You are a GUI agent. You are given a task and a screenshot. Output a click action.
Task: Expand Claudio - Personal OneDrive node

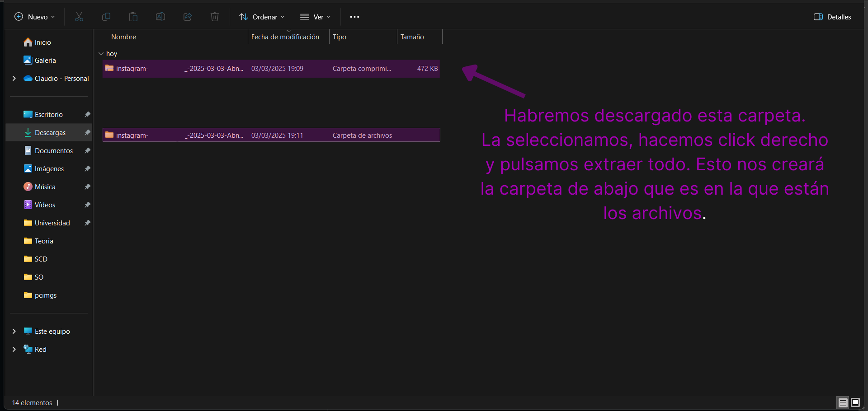tap(14, 78)
